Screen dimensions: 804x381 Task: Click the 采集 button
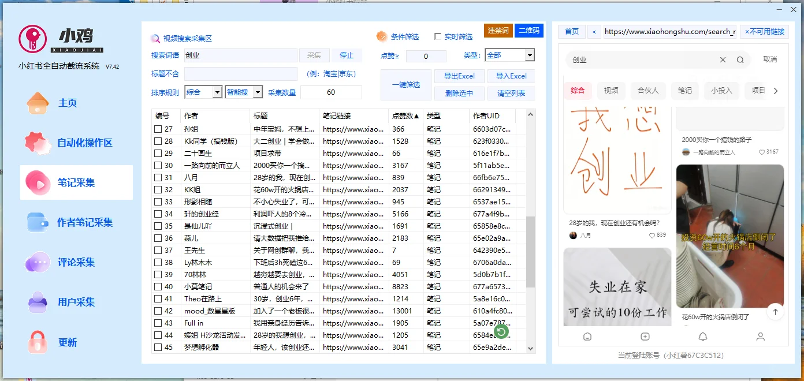click(x=314, y=55)
